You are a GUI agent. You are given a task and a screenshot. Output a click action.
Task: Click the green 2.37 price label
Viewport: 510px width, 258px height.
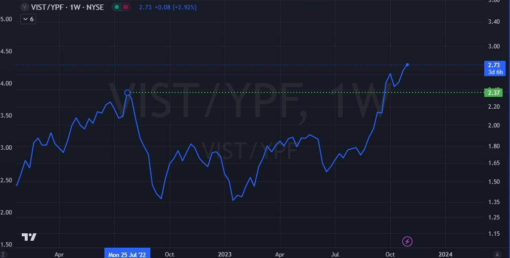[493, 92]
